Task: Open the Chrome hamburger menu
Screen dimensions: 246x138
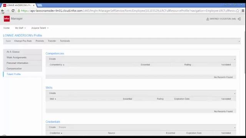Action: tap(243, 11)
